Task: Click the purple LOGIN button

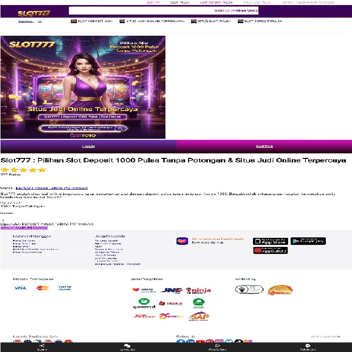Action: coord(89,146)
